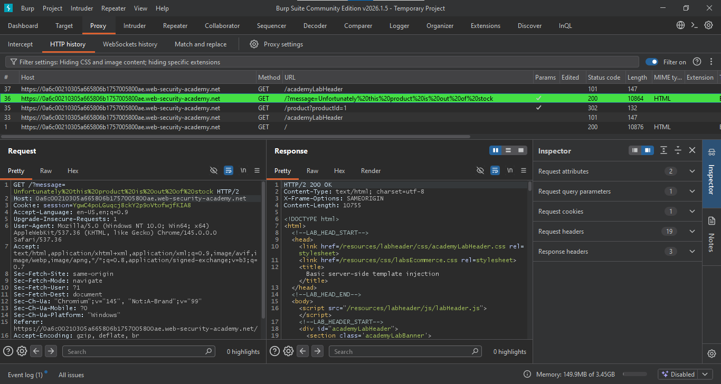Collapse all Inspector sections icon
Screen dimensions: 721x384
tap(678, 150)
